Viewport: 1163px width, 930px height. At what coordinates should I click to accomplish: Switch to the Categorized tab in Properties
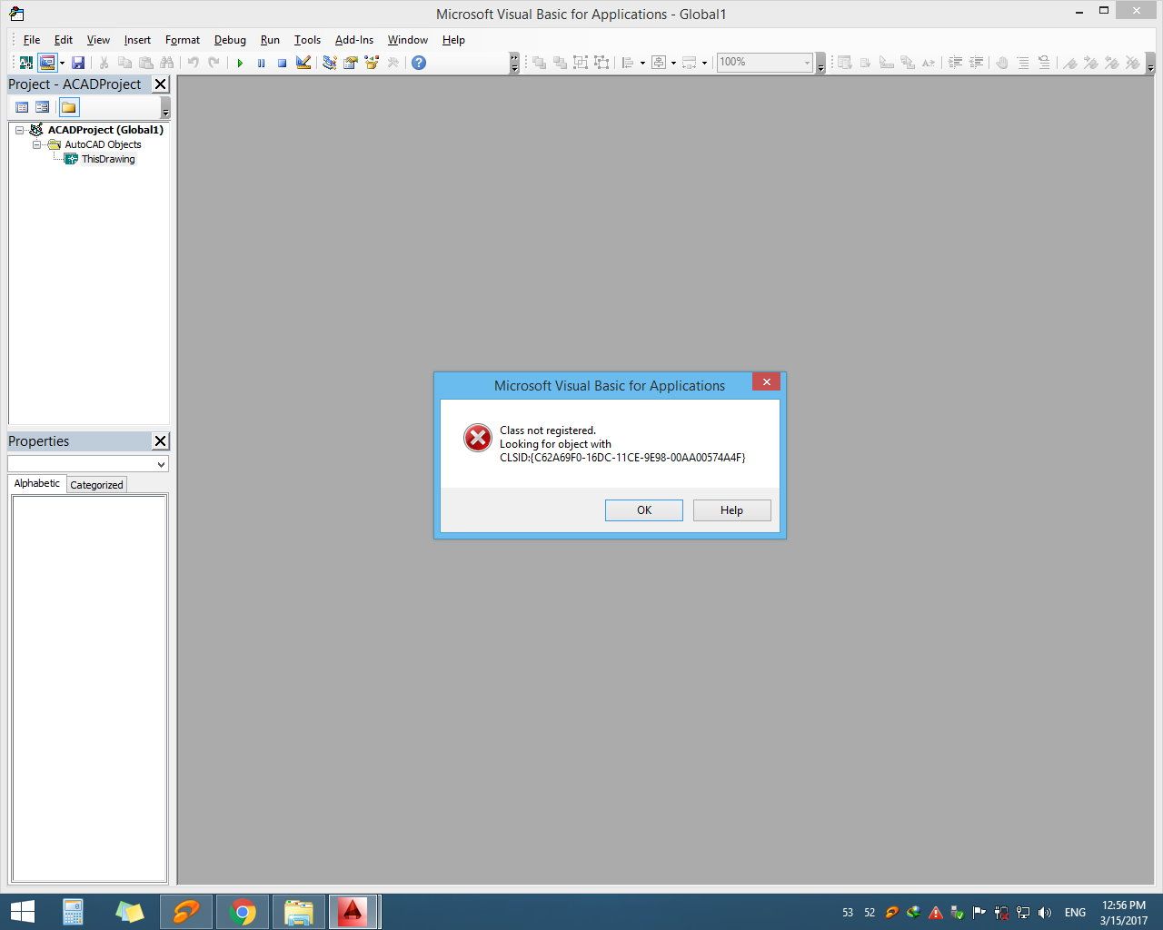tap(95, 483)
